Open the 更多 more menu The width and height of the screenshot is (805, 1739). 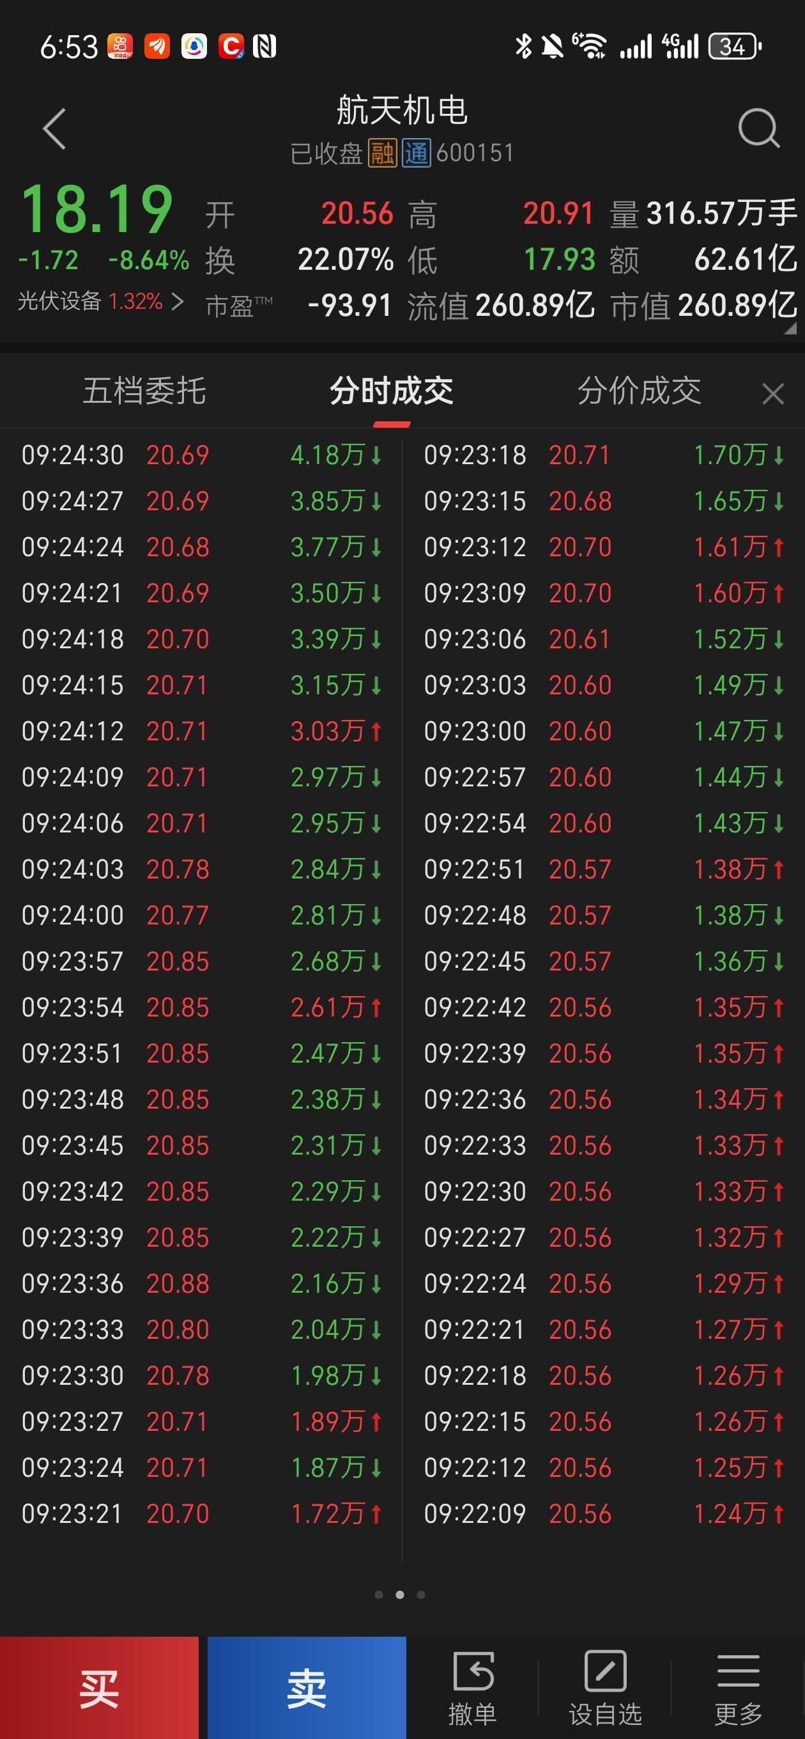click(x=738, y=1688)
